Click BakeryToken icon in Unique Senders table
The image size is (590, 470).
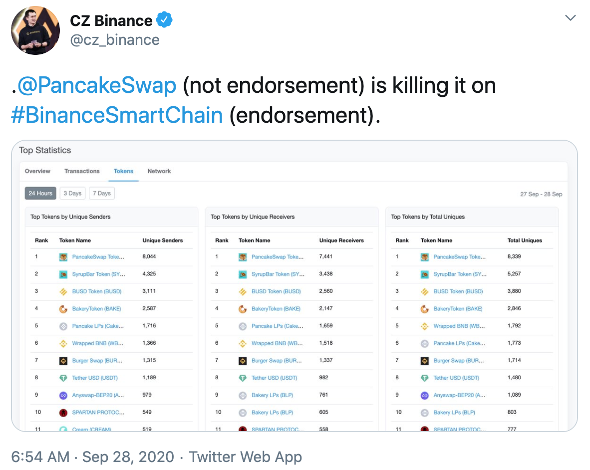63,309
